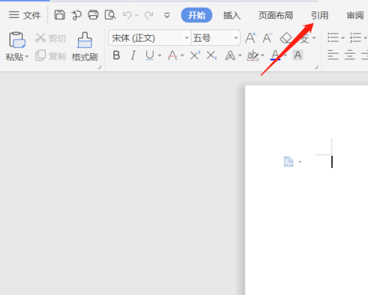Image resolution: width=368 pixels, height=295 pixels.
Task: Open the 插入 (Insert) tab
Action: pos(232,15)
